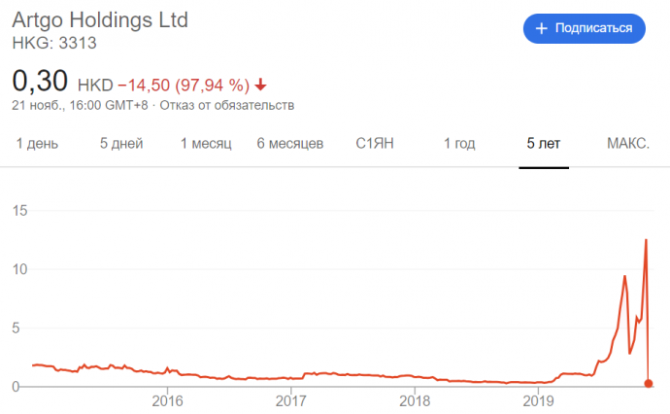Click the plus icon on the subscribe button
Image resolution: width=670 pixels, height=414 pixels.
coord(541,29)
